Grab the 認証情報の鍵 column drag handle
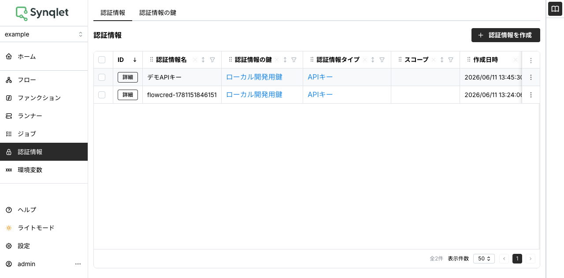Viewport: 564px width, 278px height. click(x=230, y=60)
